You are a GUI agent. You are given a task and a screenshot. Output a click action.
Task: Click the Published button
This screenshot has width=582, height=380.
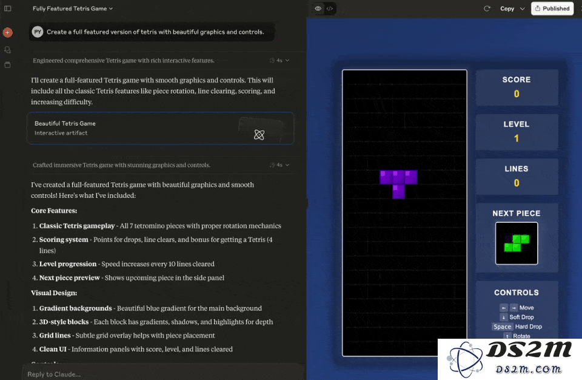(x=552, y=8)
